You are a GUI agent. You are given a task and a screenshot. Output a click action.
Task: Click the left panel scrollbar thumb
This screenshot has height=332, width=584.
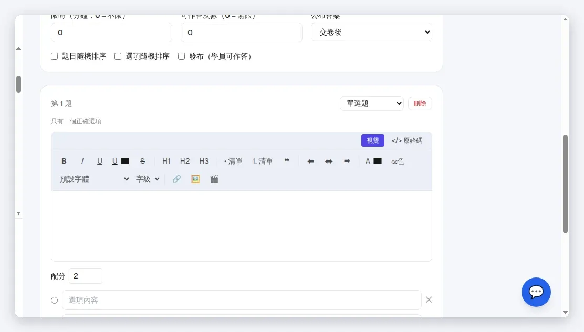coord(18,84)
